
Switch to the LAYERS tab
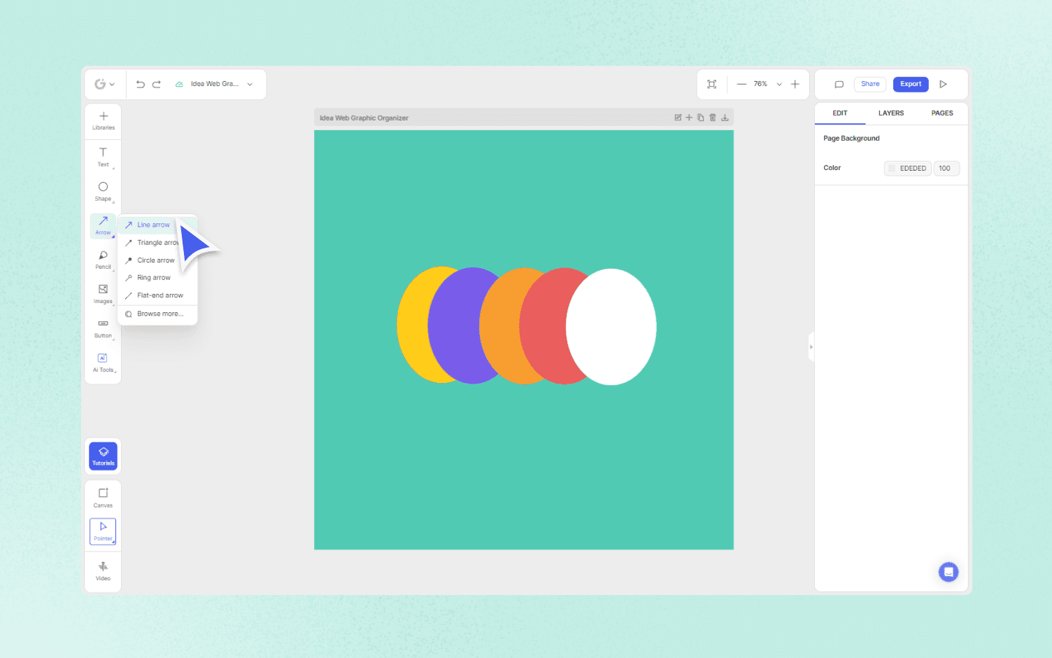891,113
